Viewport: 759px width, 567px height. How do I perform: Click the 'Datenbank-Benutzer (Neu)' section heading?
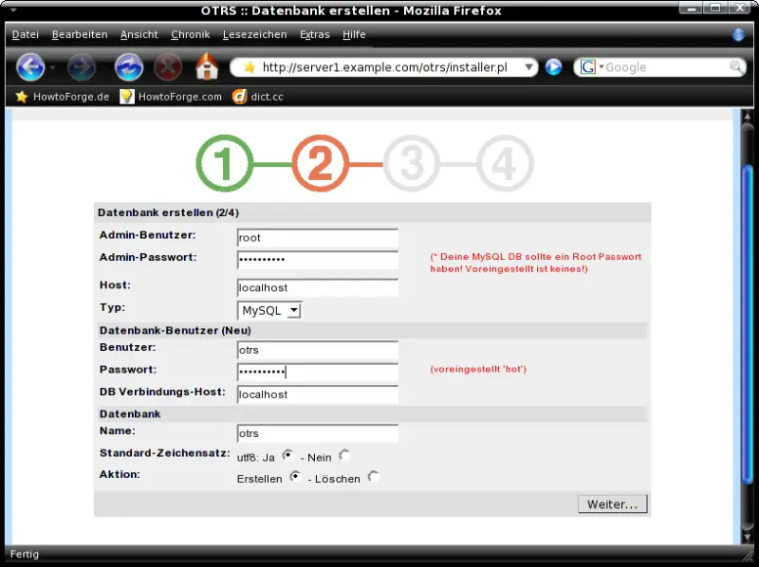coord(176,330)
